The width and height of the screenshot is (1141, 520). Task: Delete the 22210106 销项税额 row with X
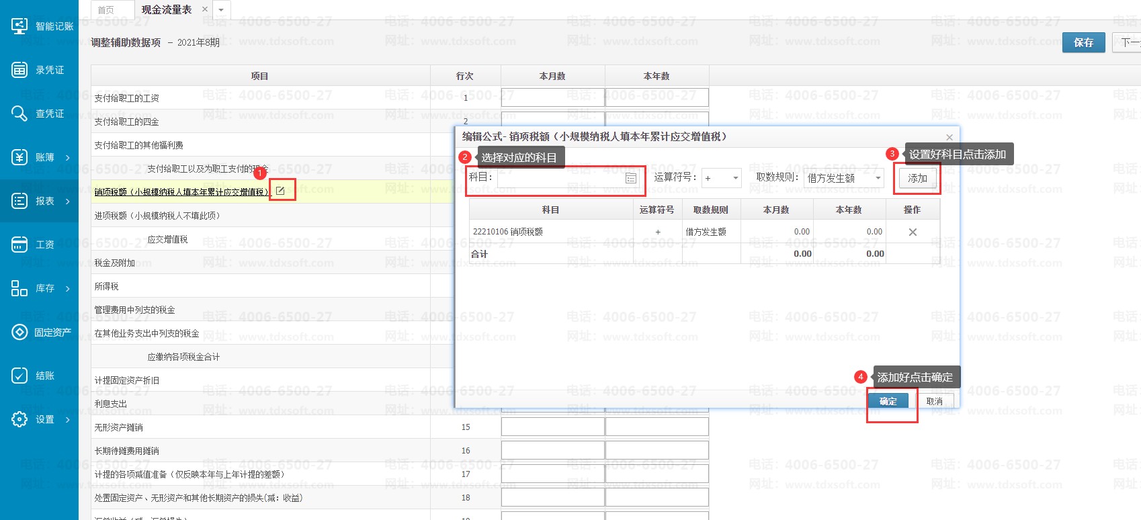(913, 232)
